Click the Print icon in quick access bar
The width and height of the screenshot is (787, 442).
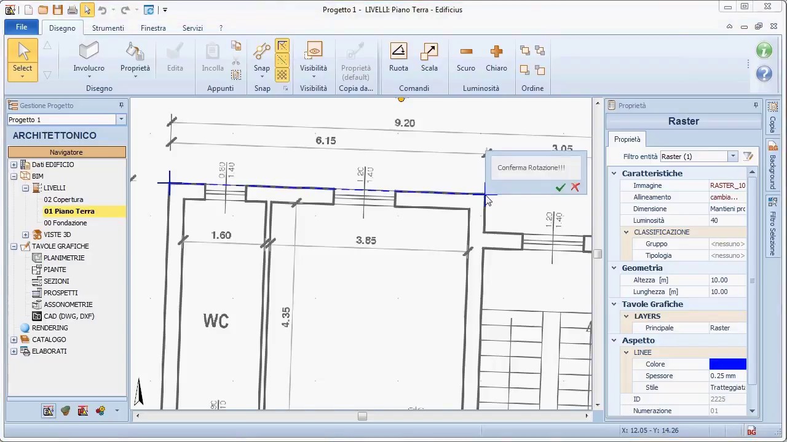[x=73, y=10]
